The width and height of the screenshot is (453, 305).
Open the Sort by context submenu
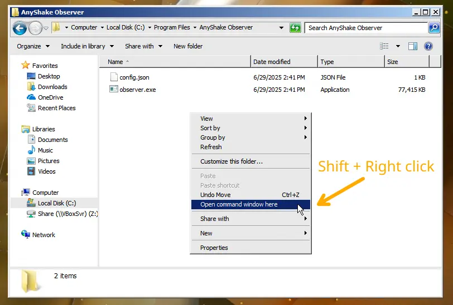pyautogui.click(x=251, y=128)
